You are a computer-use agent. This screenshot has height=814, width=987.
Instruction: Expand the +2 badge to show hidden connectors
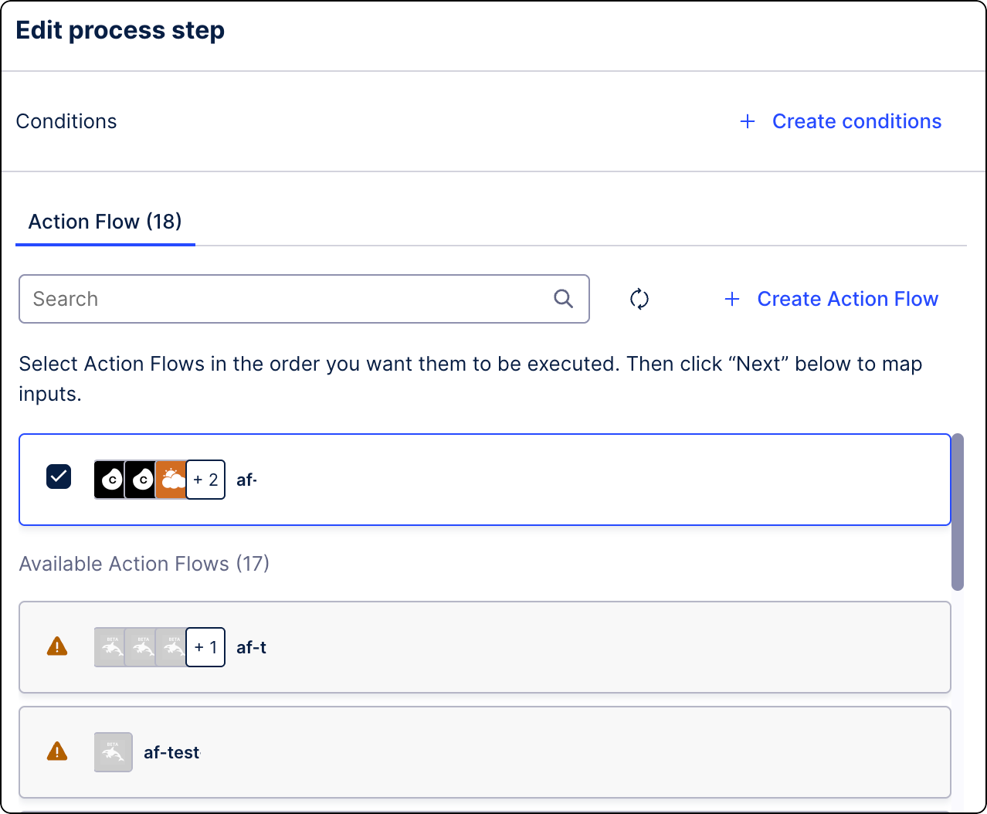coord(205,479)
